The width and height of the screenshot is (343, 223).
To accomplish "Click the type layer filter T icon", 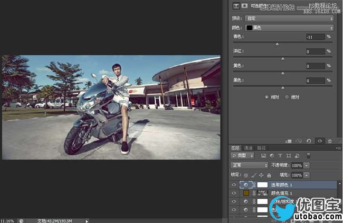I will 280,156.
